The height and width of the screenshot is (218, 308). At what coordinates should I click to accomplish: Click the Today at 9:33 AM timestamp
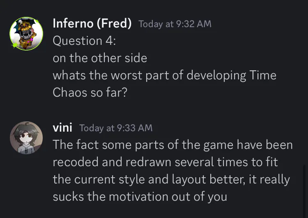point(116,128)
